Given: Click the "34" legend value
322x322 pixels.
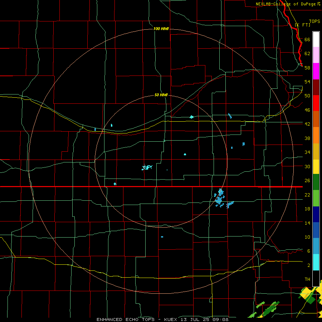Looking at the screenshot, I should pyautogui.click(x=307, y=152).
